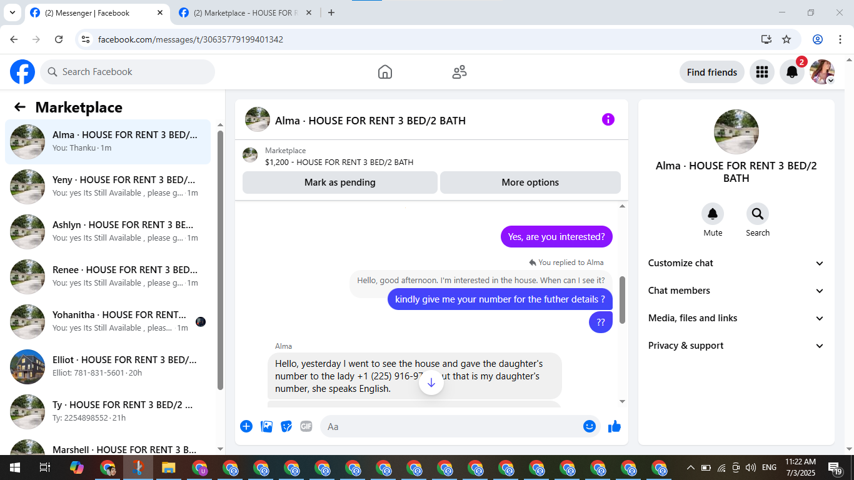Show hidden system tray icons
Viewport: 854px width, 480px height.
pyautogui.click(x=691, y=467)
